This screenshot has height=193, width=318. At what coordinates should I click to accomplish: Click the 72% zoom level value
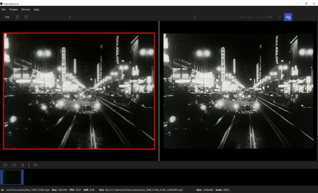[7, 17]
